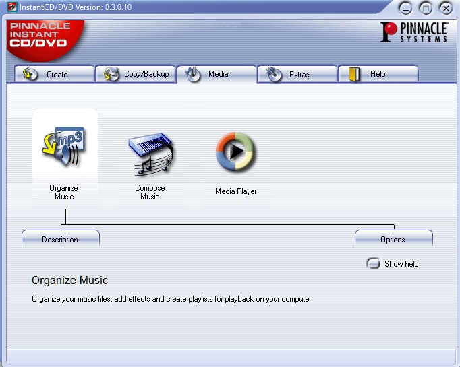
Task: Open the Media Player icon
Action: click(235, 152)
